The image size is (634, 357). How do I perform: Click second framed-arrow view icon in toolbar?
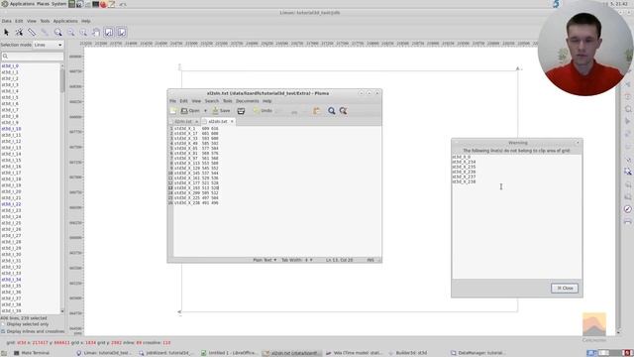(x=122, y=32)
